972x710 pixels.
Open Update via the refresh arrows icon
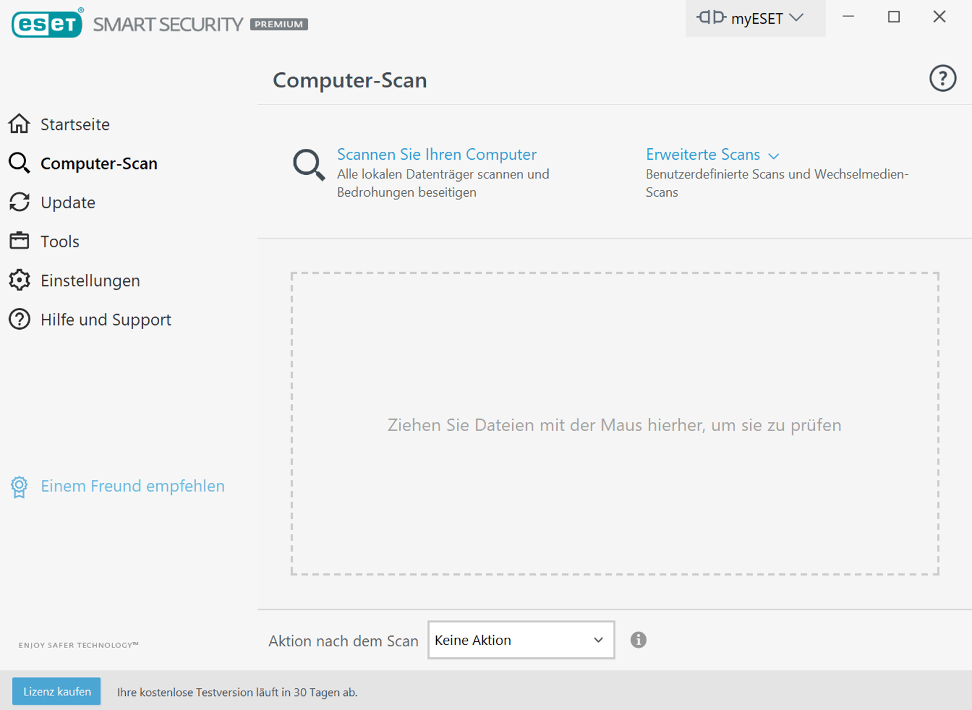coord(19,202)
